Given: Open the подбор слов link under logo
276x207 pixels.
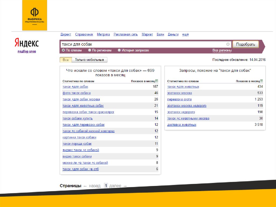Looking at the screenshot, I should (27, 52).
